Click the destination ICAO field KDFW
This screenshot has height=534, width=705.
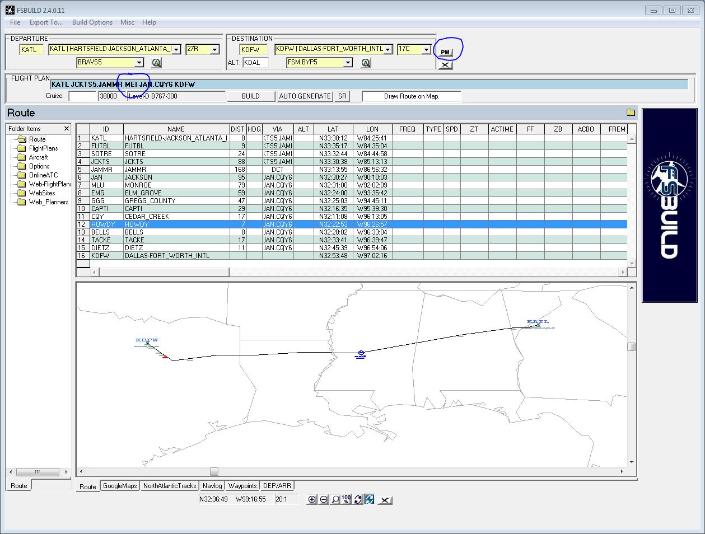[254, 50]
